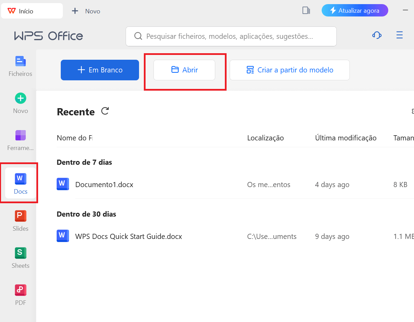
Task: Open a new tab with the Novo button
Action: pyautogui.click(x=84, y=11)
